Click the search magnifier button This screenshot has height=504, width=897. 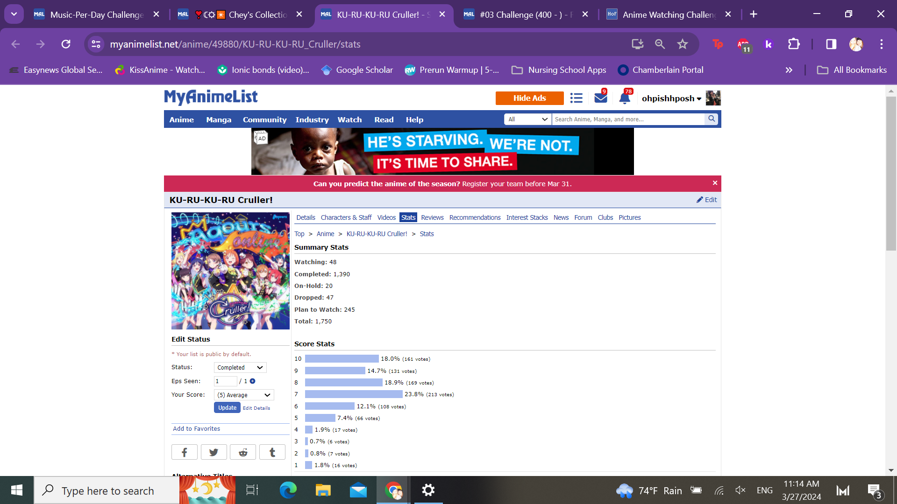(x=712, y=119)
